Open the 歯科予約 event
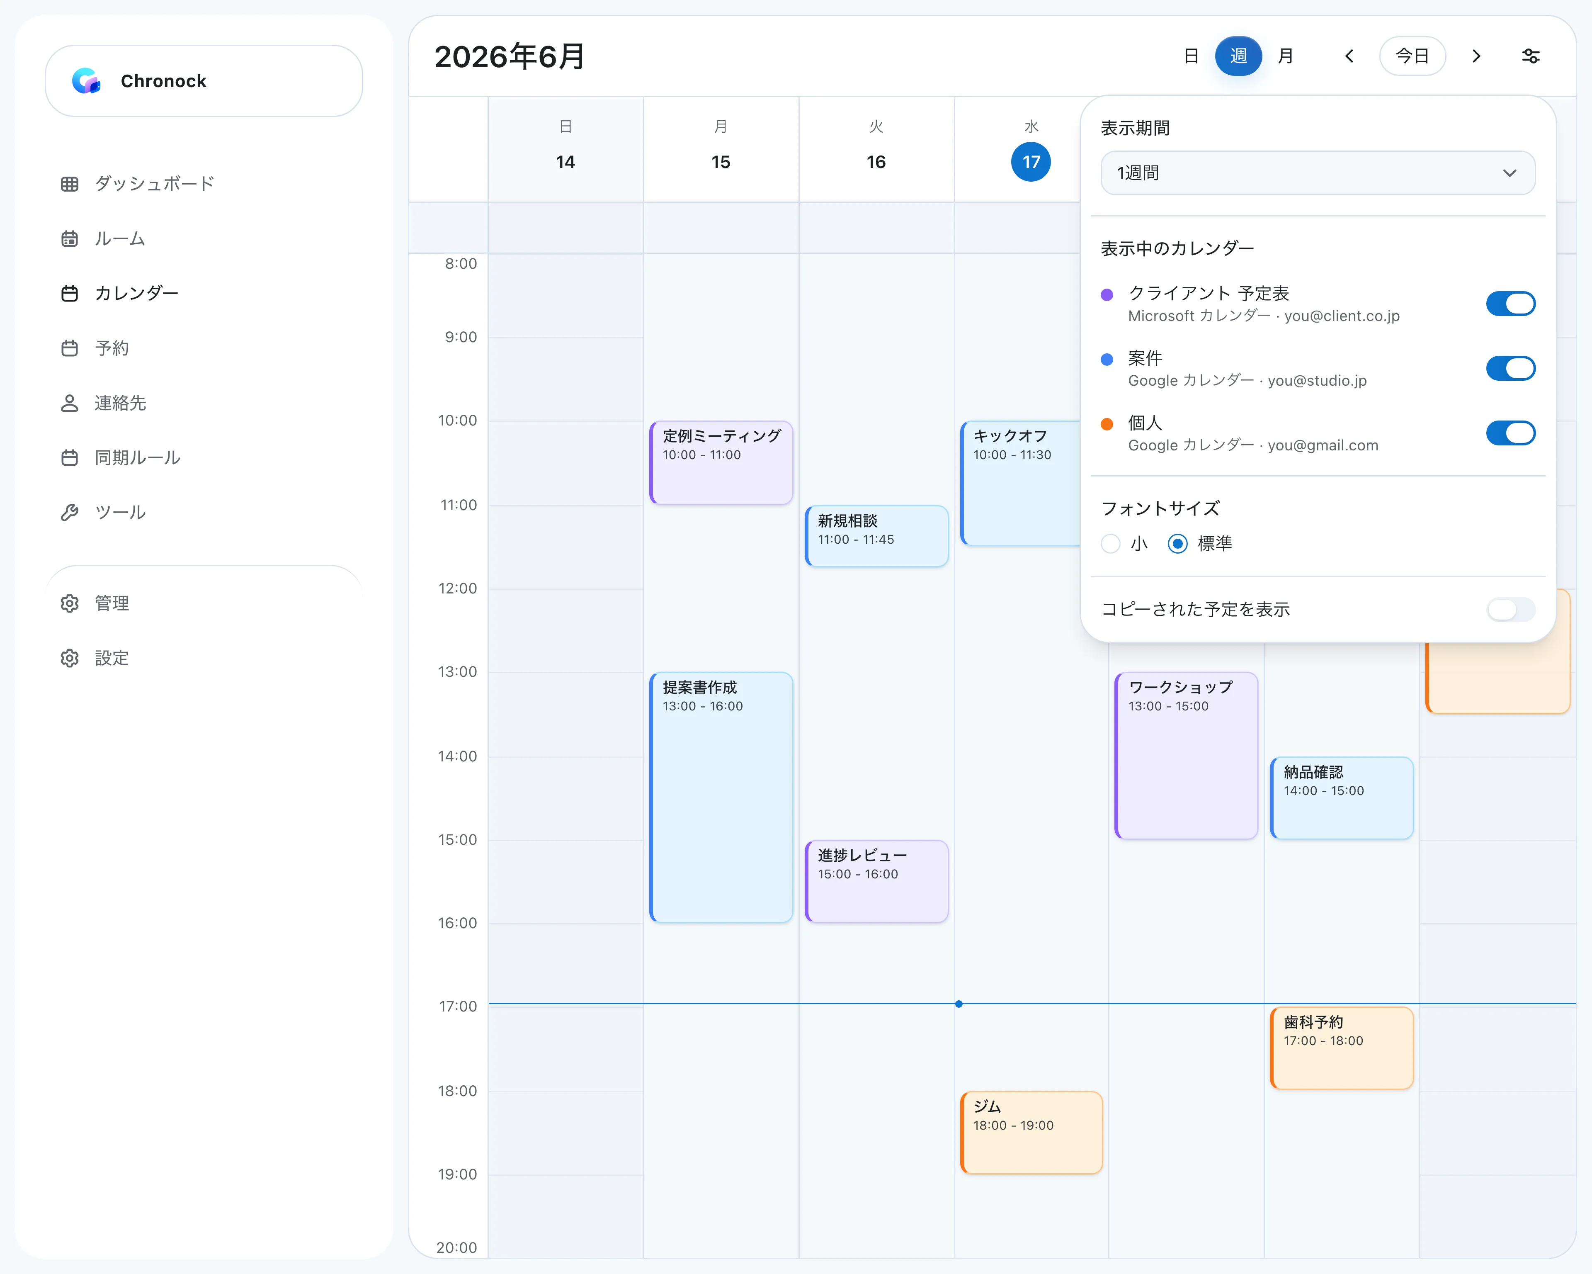Viewport: 1592px width, 1274px height. [x=1342, y=1049]
